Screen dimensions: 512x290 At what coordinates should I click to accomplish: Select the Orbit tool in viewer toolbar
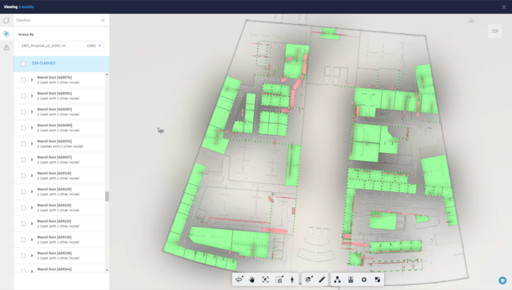click(x=239, y=279)
